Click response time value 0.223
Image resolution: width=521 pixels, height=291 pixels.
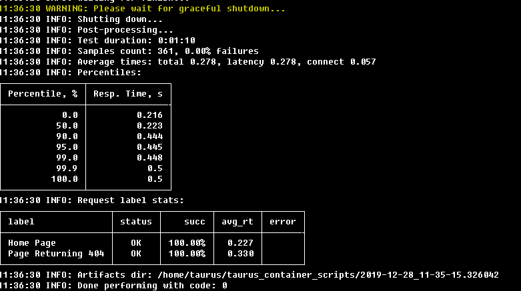tap(150, 126)
